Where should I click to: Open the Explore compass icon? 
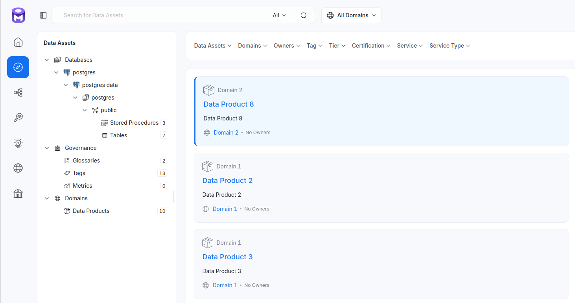pyautogui.click(x=18, y=67)
